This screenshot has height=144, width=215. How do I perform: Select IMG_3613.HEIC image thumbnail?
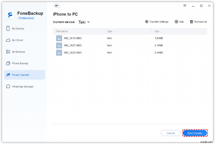point(59,38)
